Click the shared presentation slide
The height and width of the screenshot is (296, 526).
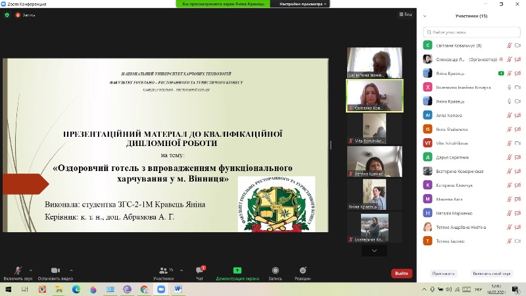166,145
